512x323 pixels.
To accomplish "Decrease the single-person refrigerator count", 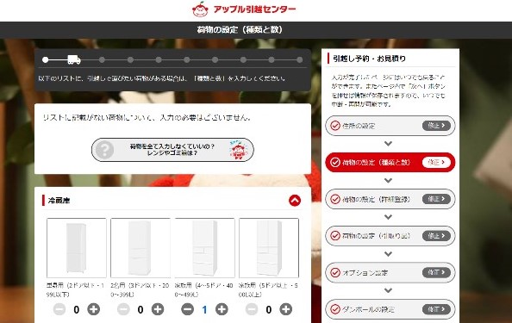I will pos(59,309).
